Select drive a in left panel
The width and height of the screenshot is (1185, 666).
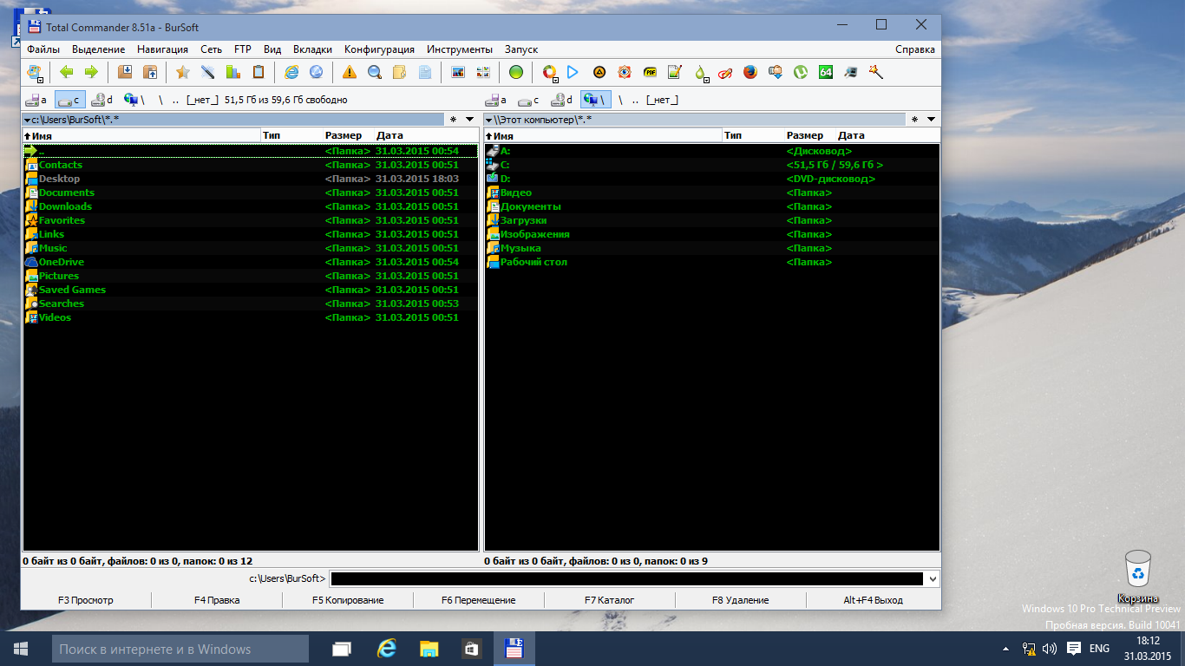[37, 100]
